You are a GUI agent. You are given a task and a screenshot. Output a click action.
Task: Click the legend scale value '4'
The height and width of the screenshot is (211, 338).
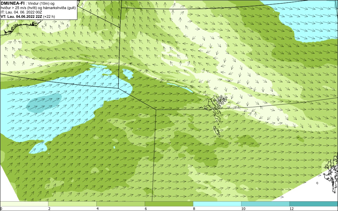tap(98, 209)
